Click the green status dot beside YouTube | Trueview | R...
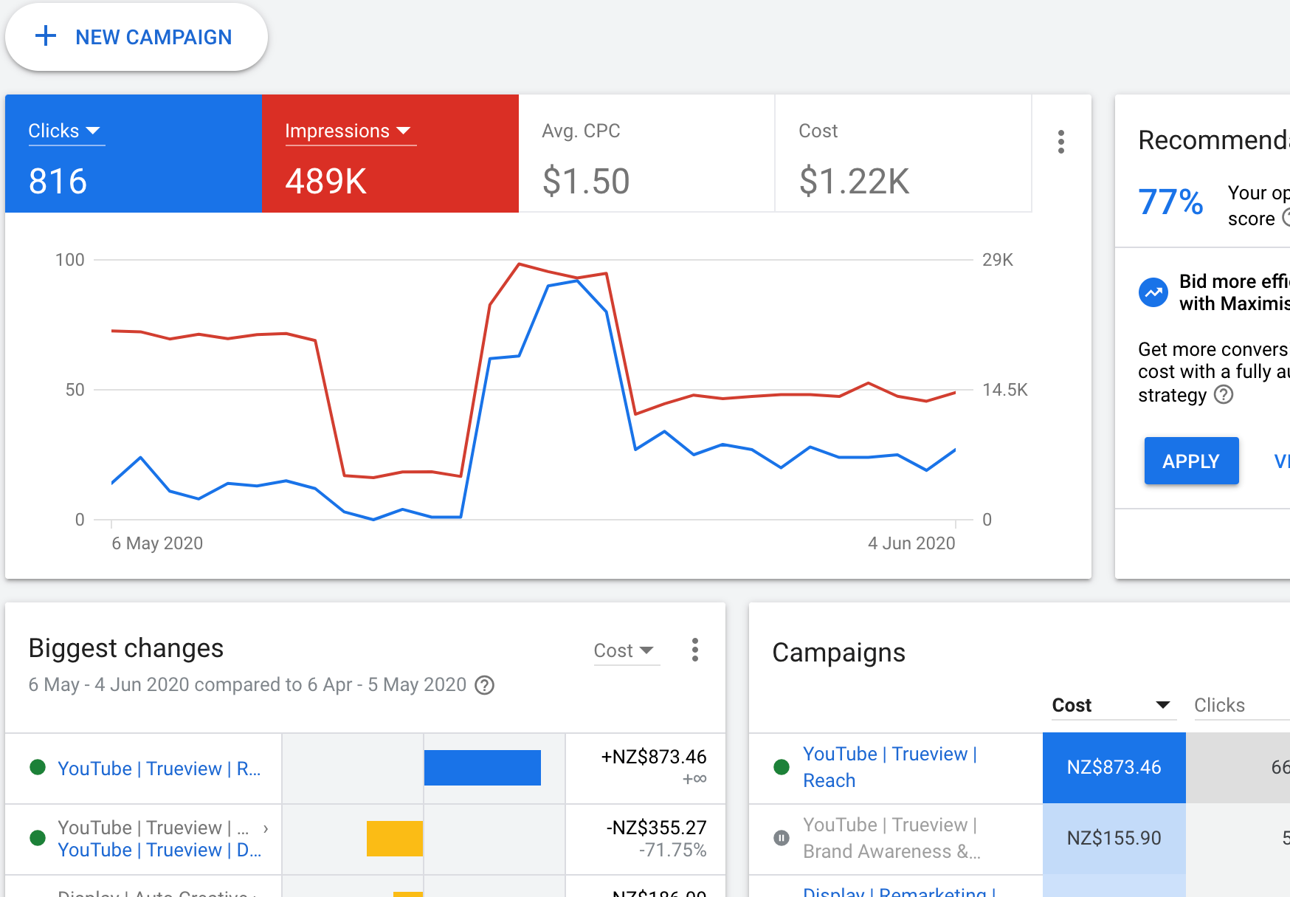 [x=38, y=767]
